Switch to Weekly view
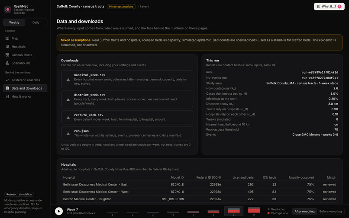 click(14, 22)
